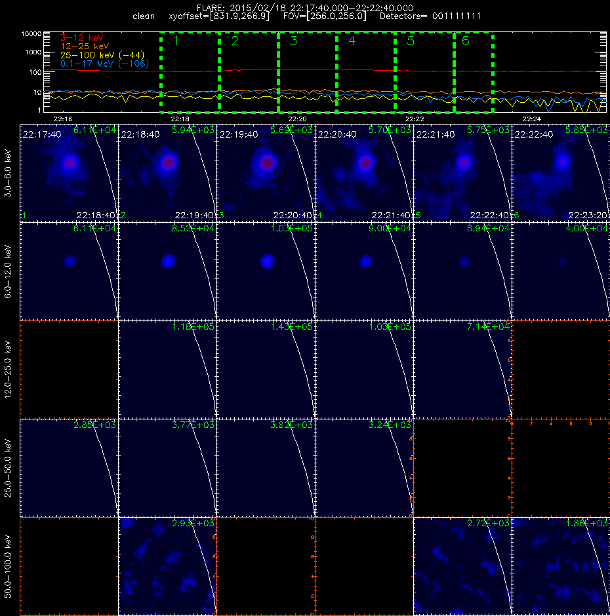Image resolution: width=610 pixels, height=616 pixels.
Task: Open the 50-100 keV image labeled 1.86E+03
Action: coord(561,566)
